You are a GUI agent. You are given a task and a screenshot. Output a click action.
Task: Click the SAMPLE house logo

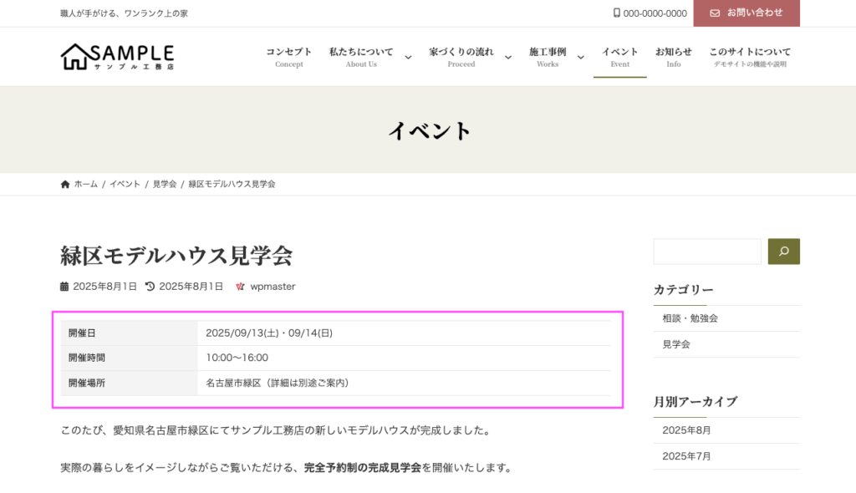coord(117,57)
